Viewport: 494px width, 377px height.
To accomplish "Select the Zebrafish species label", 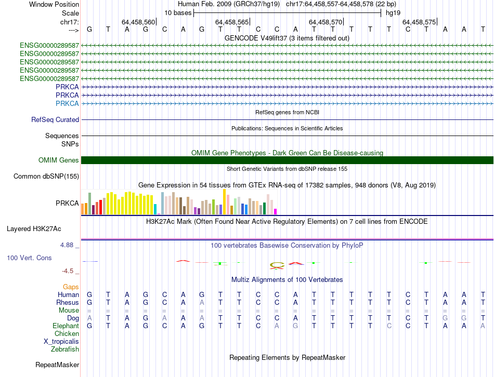I will tap(65, 349).
